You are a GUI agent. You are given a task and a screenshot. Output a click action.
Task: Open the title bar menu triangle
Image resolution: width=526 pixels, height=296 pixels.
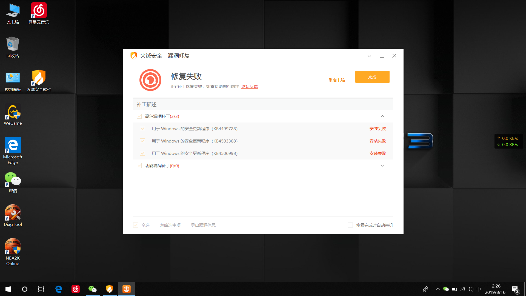(x=369, y=56)
